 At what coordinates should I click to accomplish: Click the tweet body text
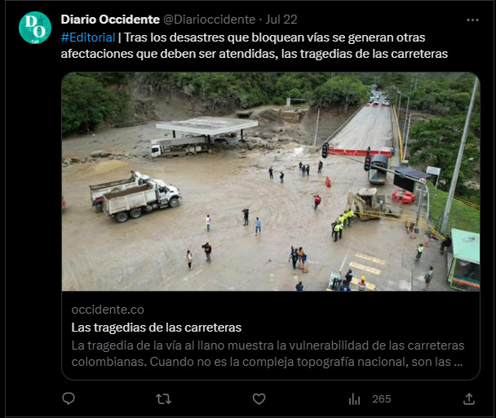point(255,46)
